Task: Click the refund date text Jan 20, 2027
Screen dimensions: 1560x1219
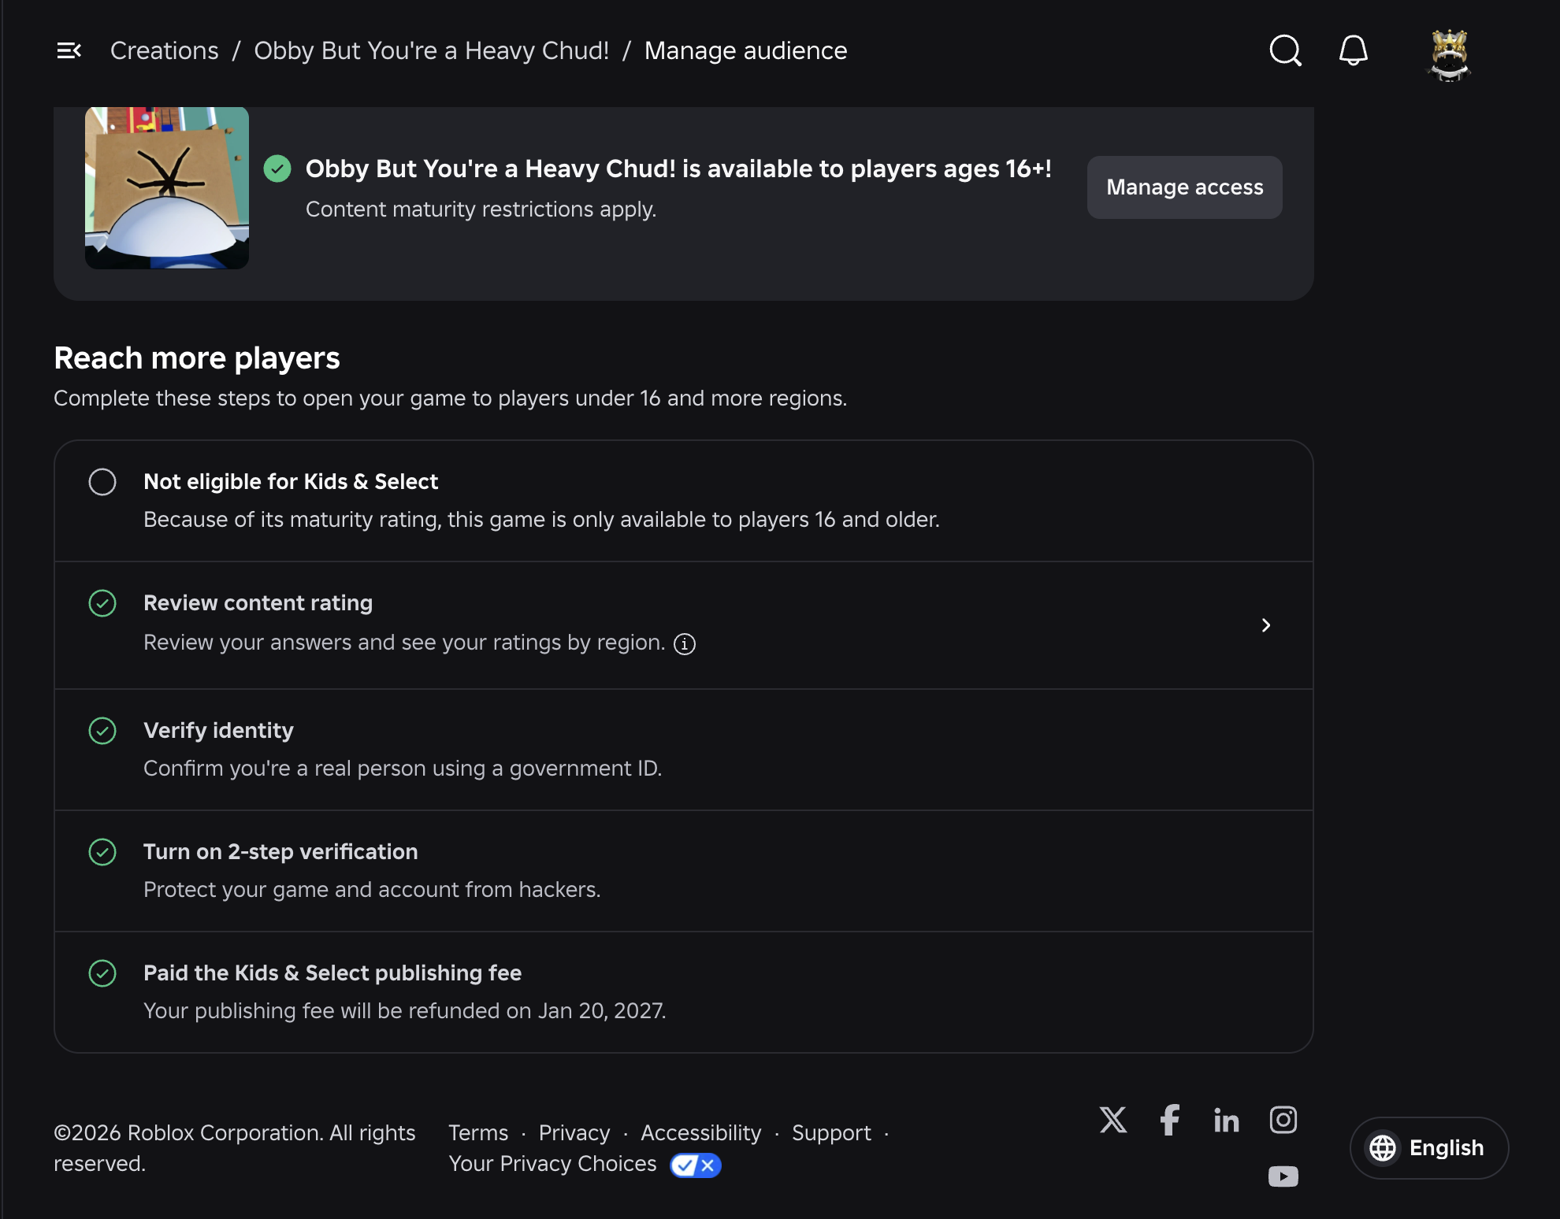Action: tap(602, 1011)
